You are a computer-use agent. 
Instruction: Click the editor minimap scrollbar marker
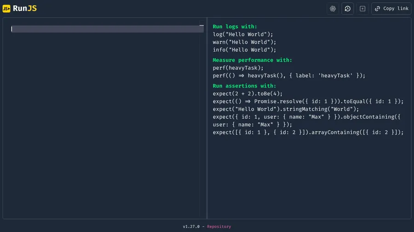point(202,26)
